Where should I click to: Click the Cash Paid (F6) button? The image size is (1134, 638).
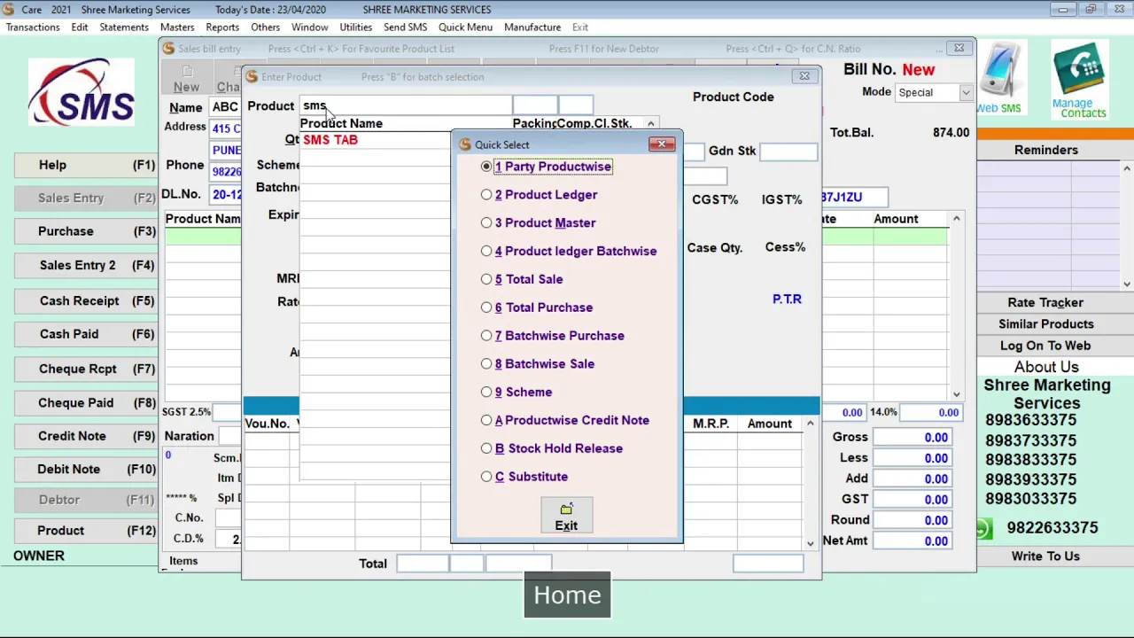[x=86, y=334]
